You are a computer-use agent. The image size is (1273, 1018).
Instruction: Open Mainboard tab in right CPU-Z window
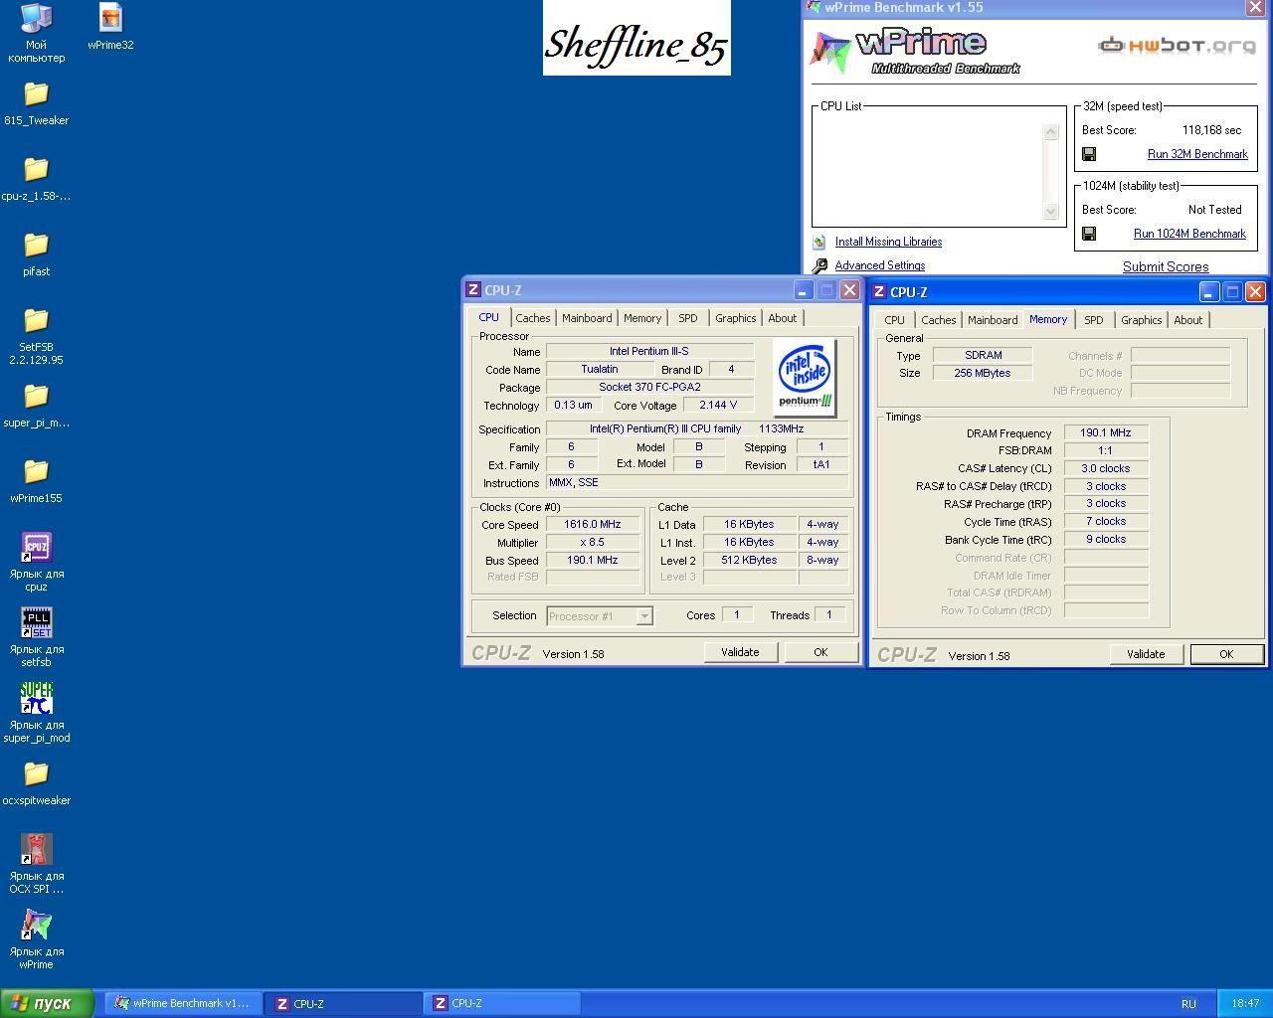pos(993,320)
